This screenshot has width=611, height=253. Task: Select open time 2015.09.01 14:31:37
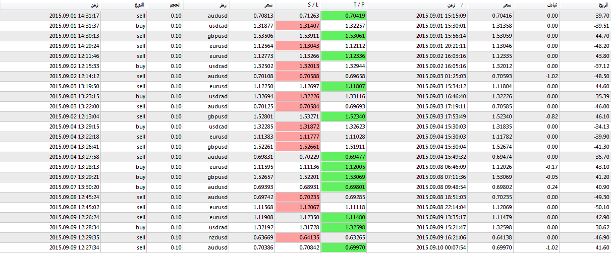(x=74, y=26)
